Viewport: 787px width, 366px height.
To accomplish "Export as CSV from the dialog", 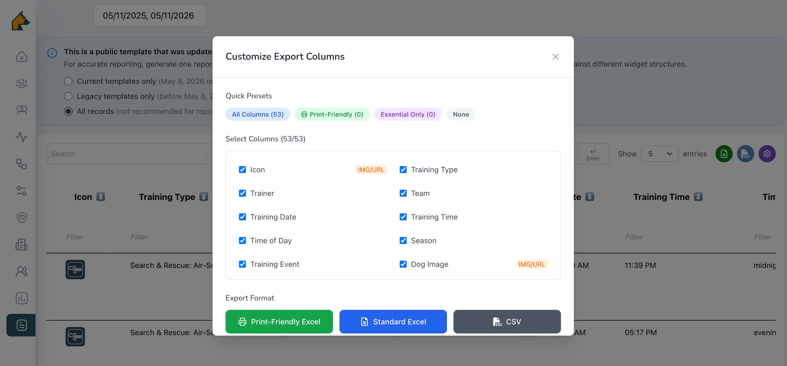I will [x=507, y=321].
